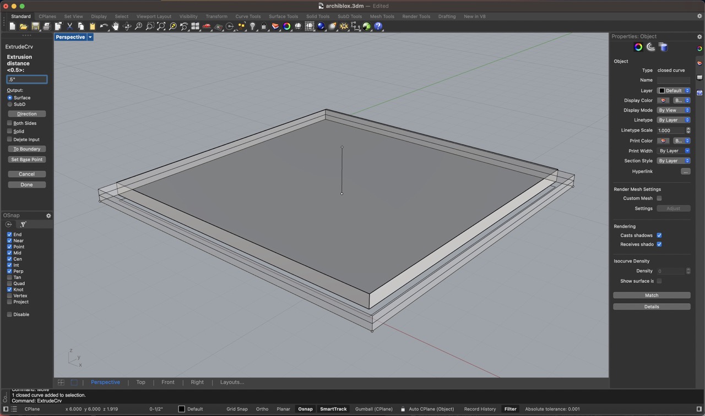Click the red car named views icon
This screenshot has width=705, height=416.
(x=207, y=26)
